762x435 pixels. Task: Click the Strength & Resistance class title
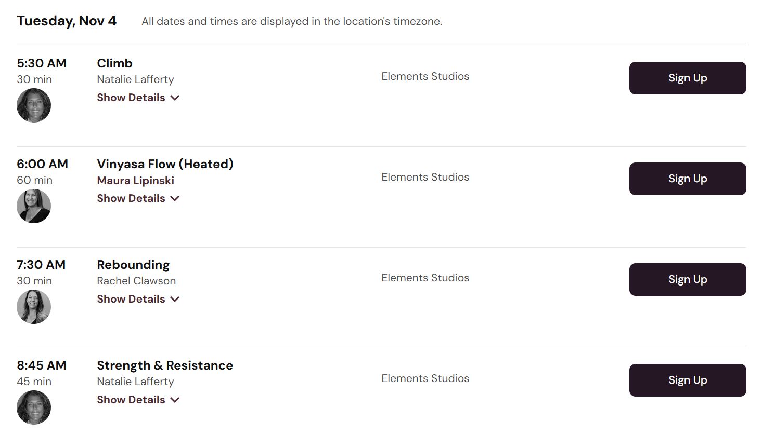coord(165,365)
